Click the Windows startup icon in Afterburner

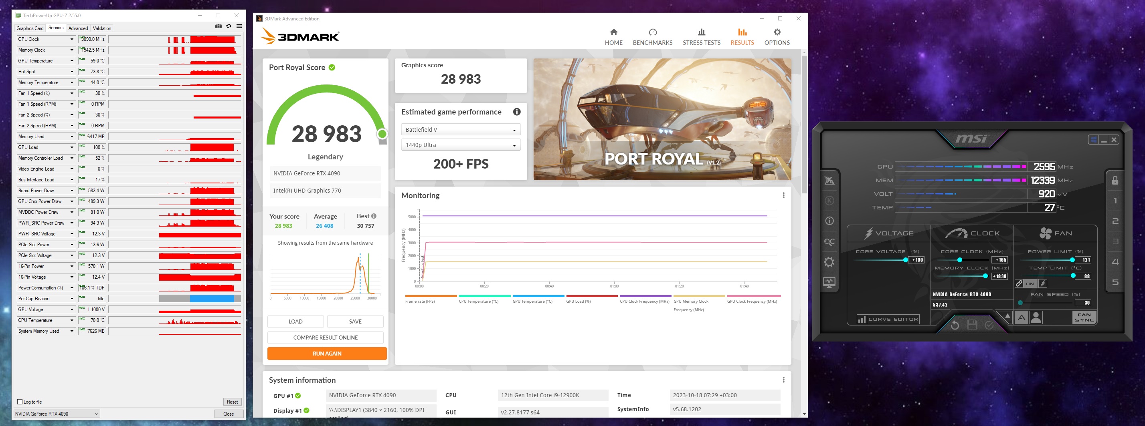click(1093, 140)
